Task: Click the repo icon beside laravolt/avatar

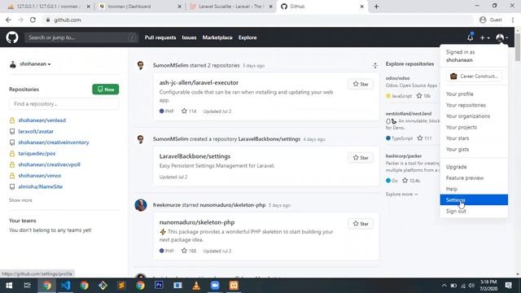Action: pos(12,131)
